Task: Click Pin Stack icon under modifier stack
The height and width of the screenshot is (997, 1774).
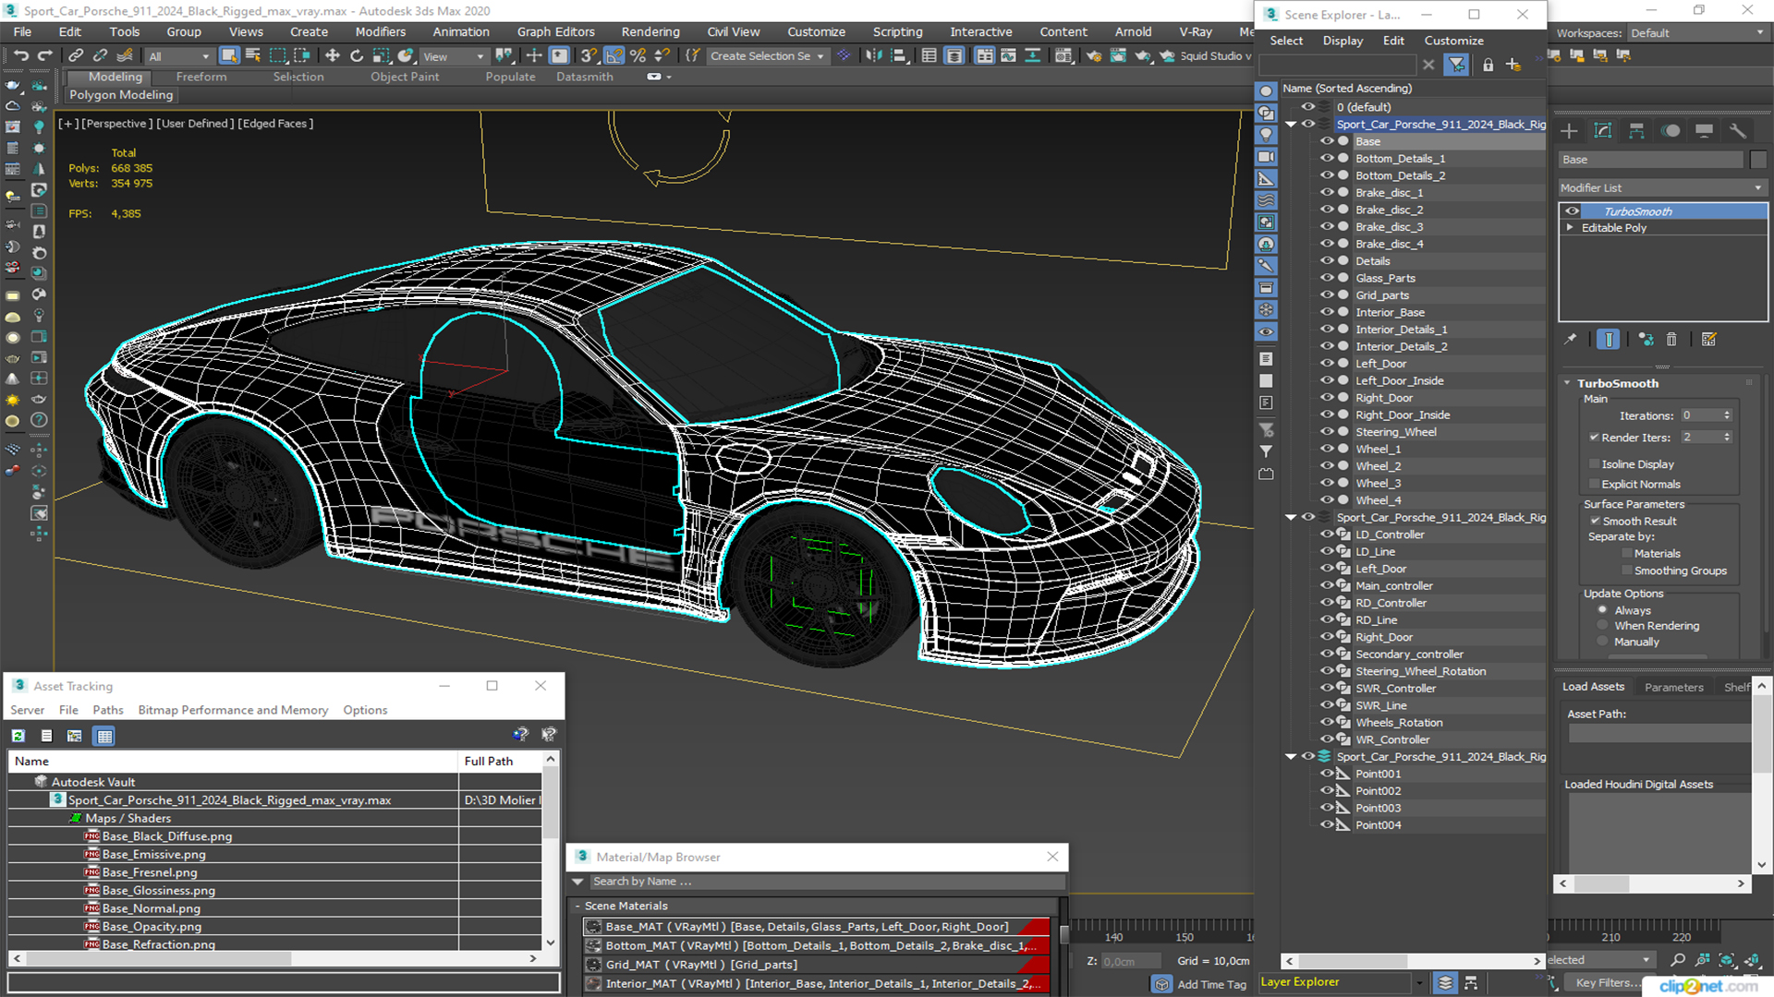Action: pyautogui.click(x=1570, y=340)
